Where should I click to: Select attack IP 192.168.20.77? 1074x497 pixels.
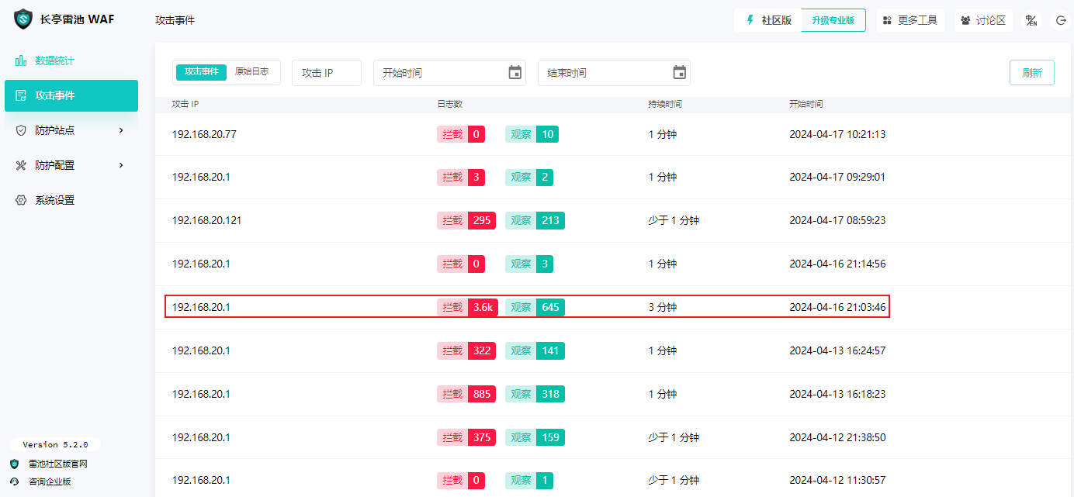click(x=204, y=134)
